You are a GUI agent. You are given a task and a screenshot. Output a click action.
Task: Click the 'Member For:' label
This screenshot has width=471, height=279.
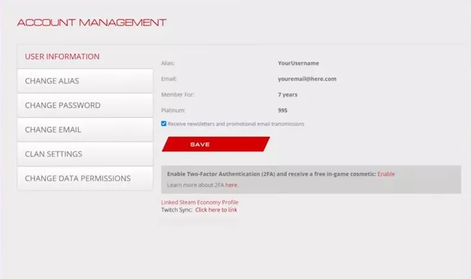click(178, 94)
